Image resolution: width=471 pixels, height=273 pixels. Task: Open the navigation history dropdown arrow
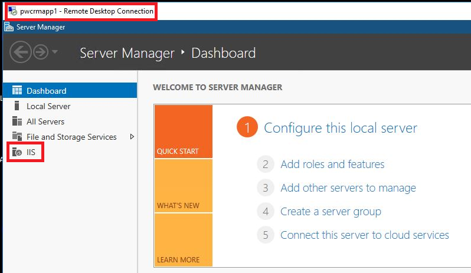55,52
